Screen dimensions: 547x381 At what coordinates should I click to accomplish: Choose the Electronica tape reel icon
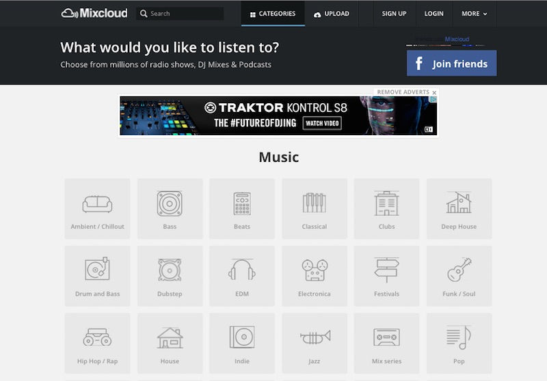315,270
